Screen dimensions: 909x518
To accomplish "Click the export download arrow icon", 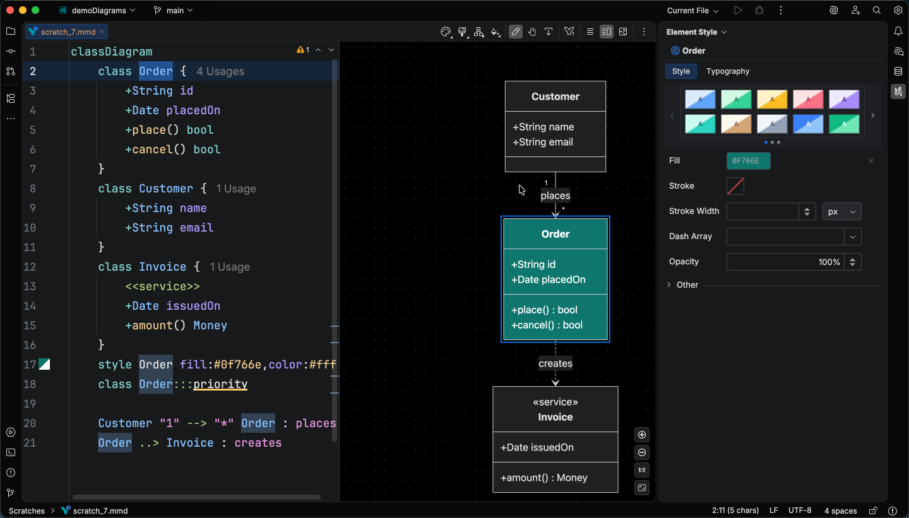I will tap(549, 32).
